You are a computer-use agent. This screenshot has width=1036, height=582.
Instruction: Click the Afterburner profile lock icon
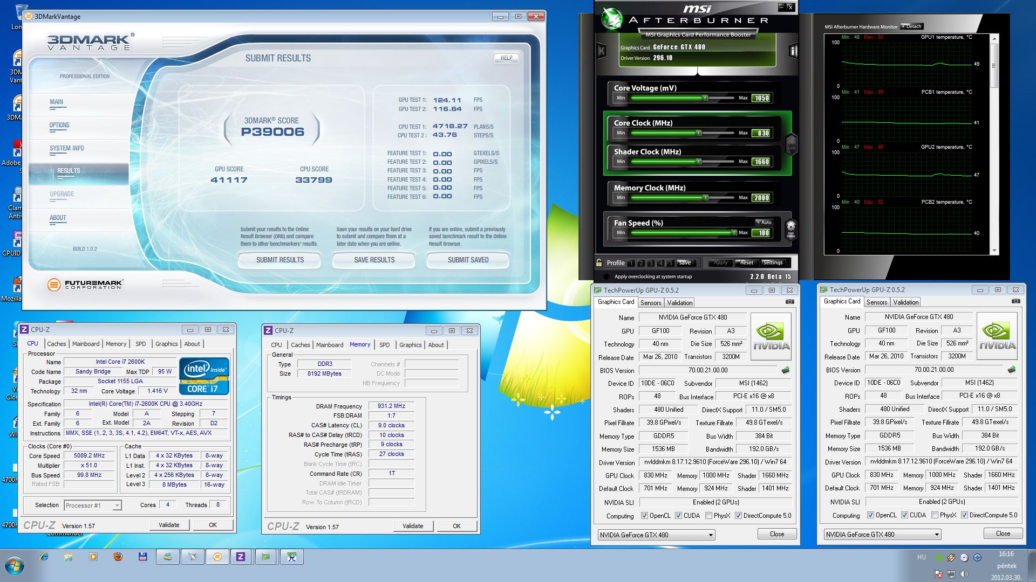pyautogui.click(x=599, y=262)
